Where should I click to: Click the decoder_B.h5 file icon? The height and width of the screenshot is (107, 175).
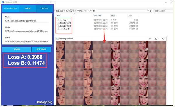[58, 26]
